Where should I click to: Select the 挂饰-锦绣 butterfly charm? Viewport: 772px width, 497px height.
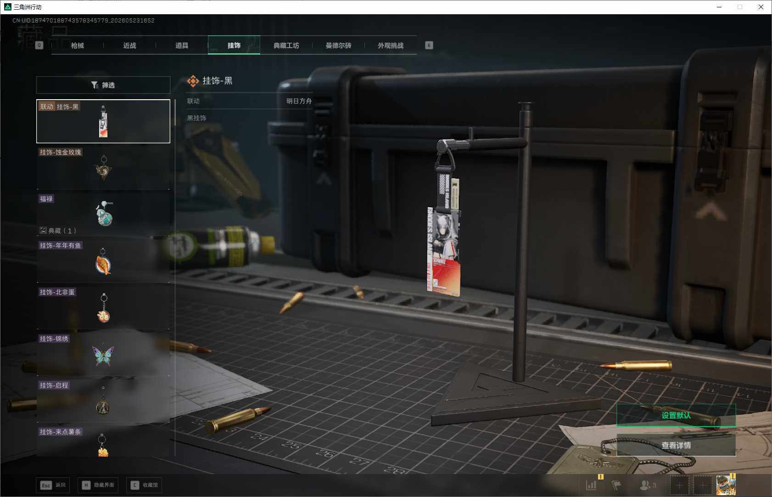(x=103, y=354)
